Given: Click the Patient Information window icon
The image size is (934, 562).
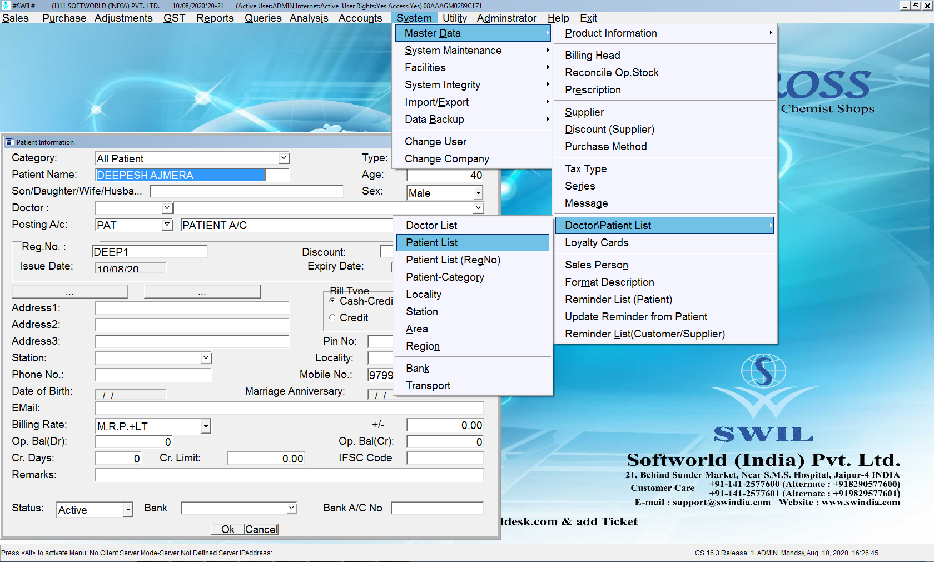Looking at the screenshot, I should pos(9,142).
